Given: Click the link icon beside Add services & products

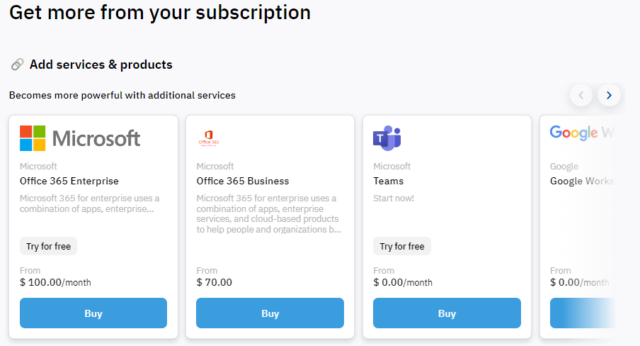Looking at the screenshot, I should coord(17,65).
